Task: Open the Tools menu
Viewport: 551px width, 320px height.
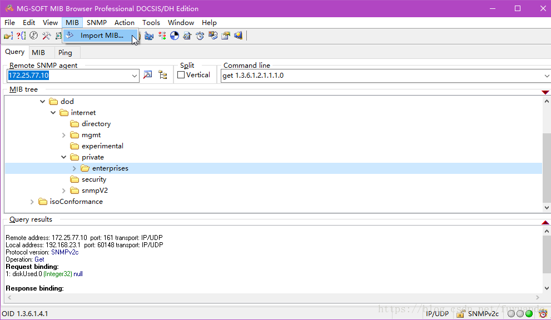Action: point(151,22)
